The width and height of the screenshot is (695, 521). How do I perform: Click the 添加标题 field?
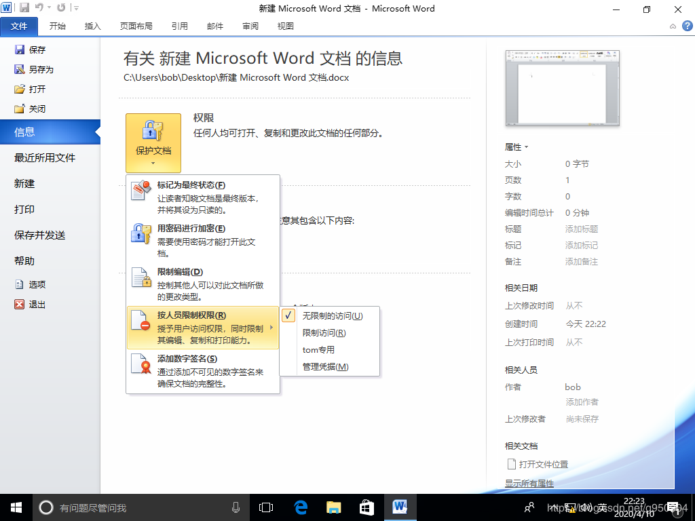582,229
